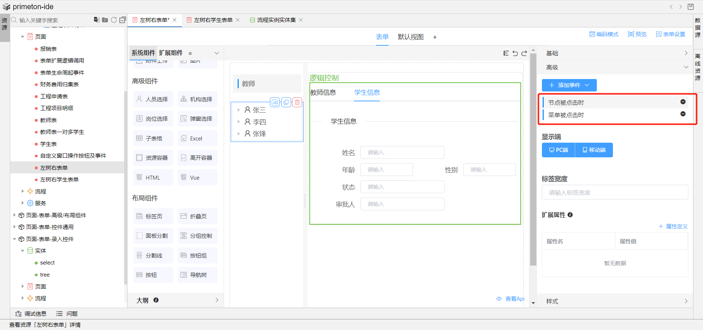Remove the 节点被点击时 event

(x=683, y=102)
